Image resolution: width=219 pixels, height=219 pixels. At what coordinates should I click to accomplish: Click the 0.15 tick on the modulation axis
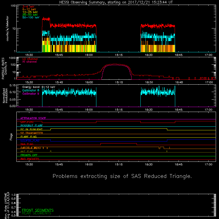13,85
